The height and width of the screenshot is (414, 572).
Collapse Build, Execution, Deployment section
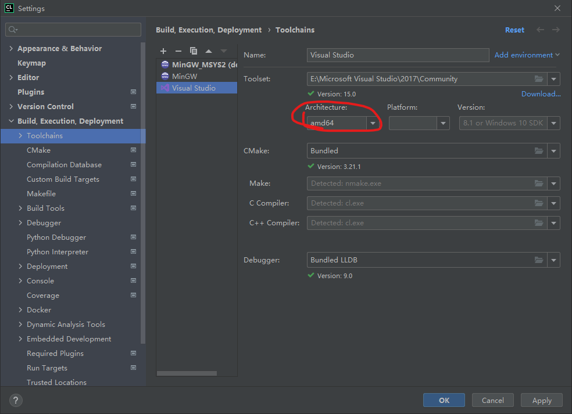point(11,121)
